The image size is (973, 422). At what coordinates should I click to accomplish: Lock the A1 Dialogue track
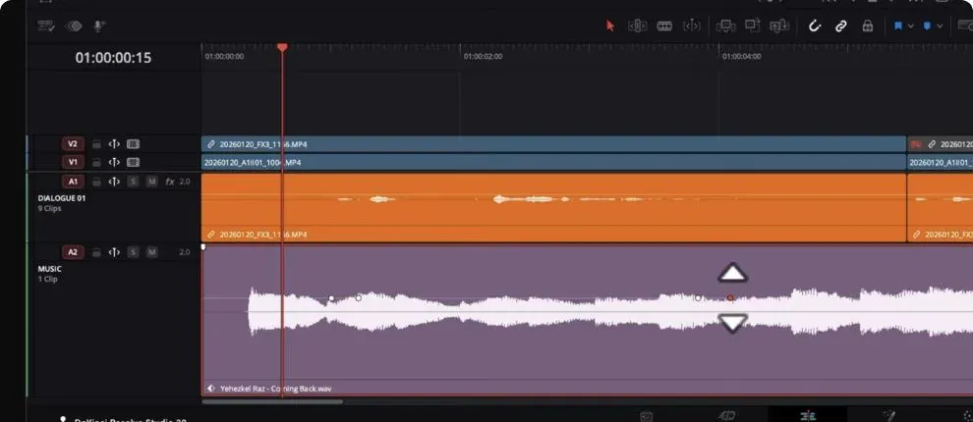coord(96,182)
